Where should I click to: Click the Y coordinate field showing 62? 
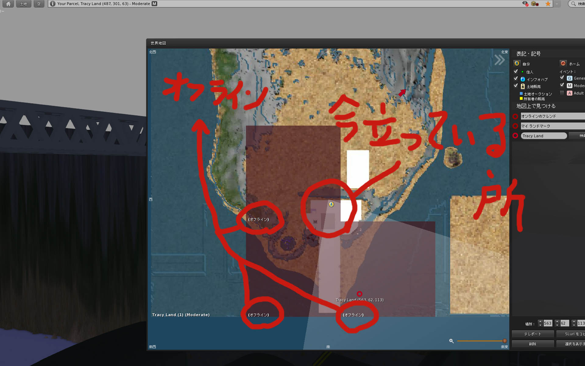[565, 323]
